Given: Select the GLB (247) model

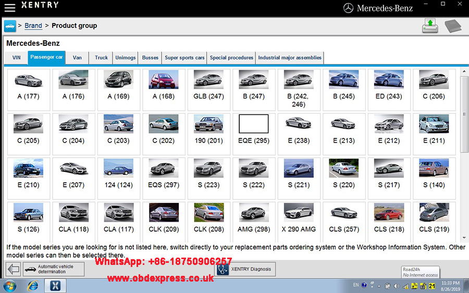Looking at the screenshot, I should click(209, 90).
